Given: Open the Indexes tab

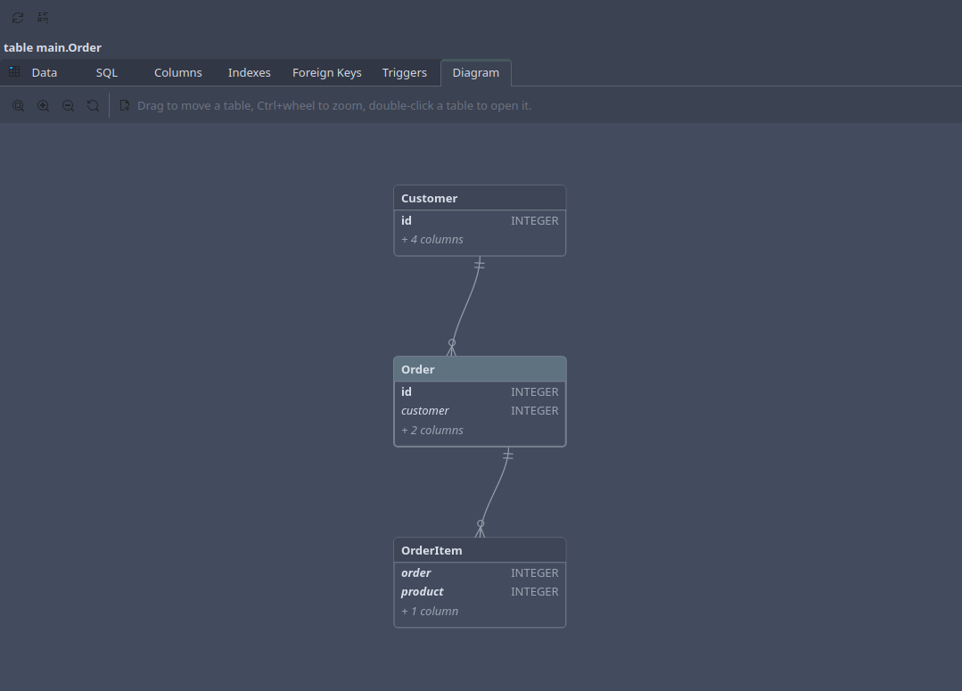Looking at the screenshot, I should tap(249, 72).
